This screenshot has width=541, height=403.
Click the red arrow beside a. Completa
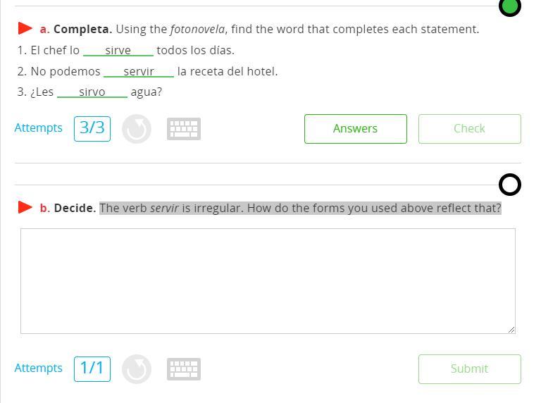pos(25,28)
